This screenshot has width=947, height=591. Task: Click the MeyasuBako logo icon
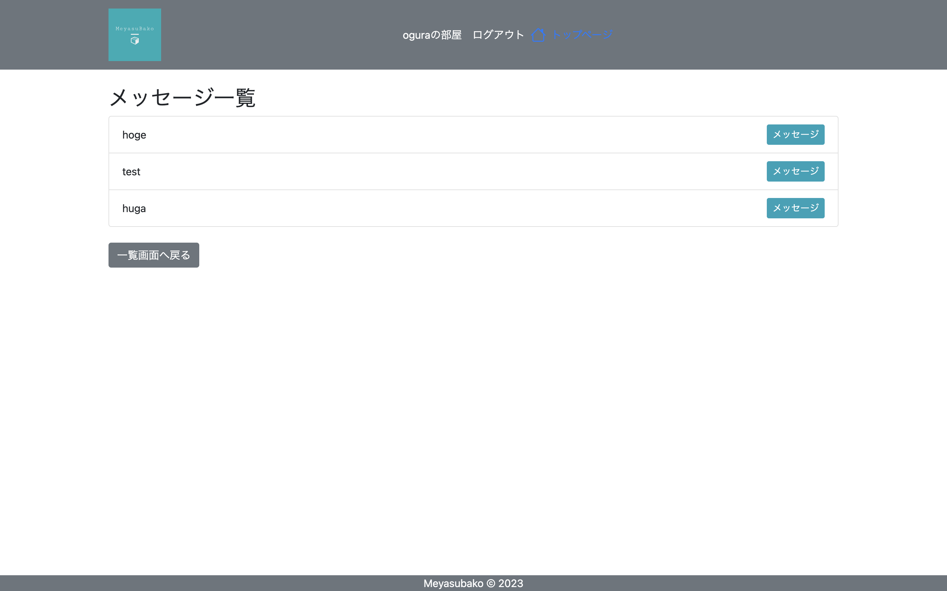[x=134, y=34]
